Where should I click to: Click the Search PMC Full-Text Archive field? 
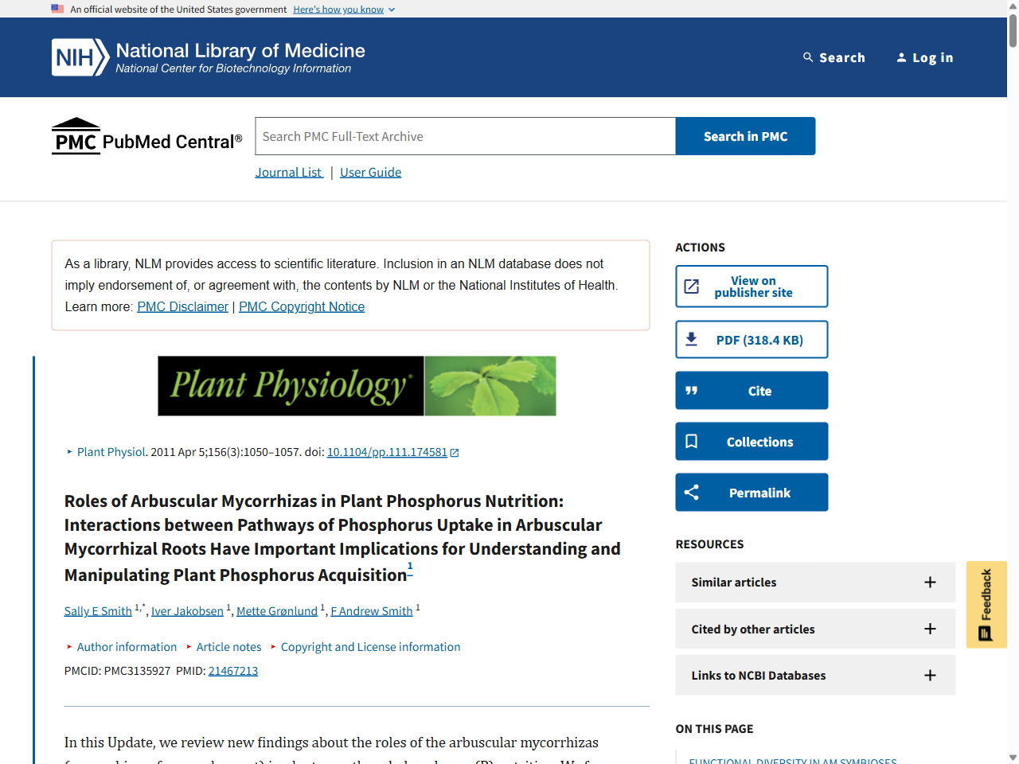[465, 136]
